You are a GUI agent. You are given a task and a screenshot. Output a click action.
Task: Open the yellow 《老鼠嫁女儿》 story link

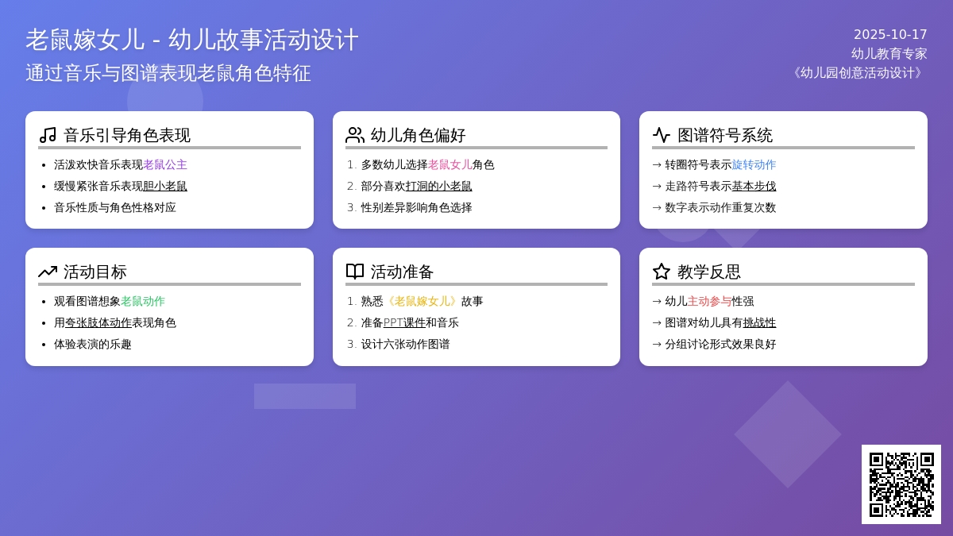422,301
